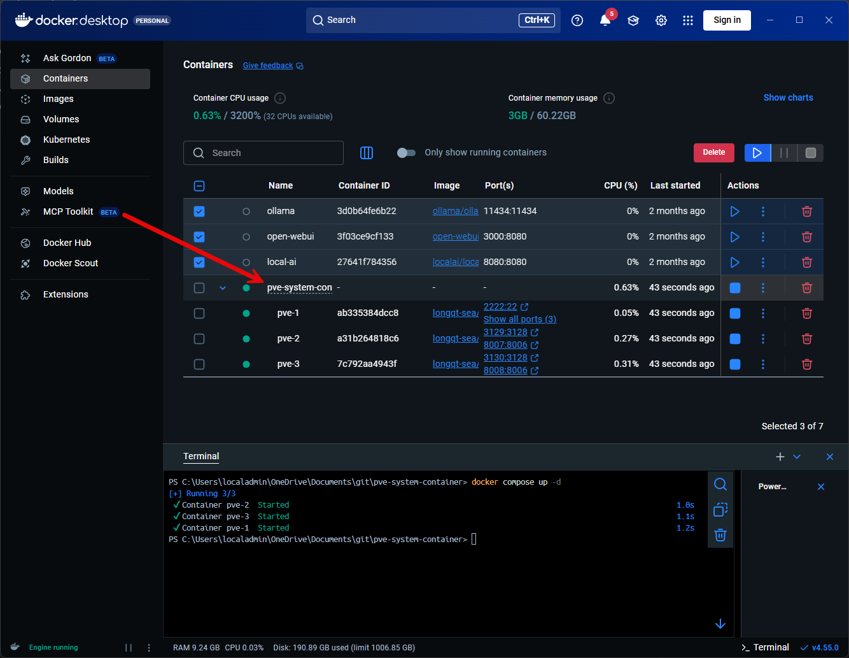The height and width of the screenshot is (658, 849).
Task: Check the pve-1 container checkbox
Action: pyautogui.click(x=199, y=313)
